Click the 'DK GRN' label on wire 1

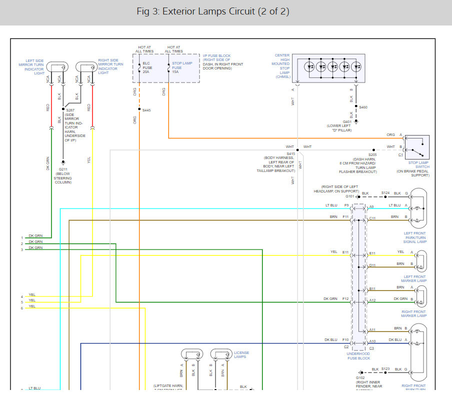tap(35, 235)
